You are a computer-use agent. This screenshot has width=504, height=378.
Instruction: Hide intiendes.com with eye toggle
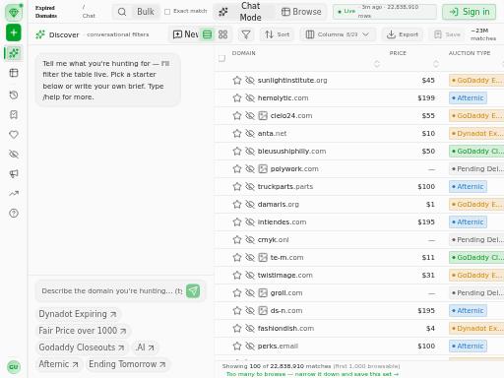click(x=250, y=222)
